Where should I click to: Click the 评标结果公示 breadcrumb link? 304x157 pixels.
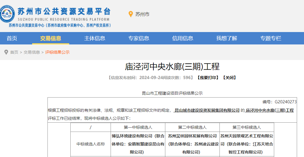(57, 52)
